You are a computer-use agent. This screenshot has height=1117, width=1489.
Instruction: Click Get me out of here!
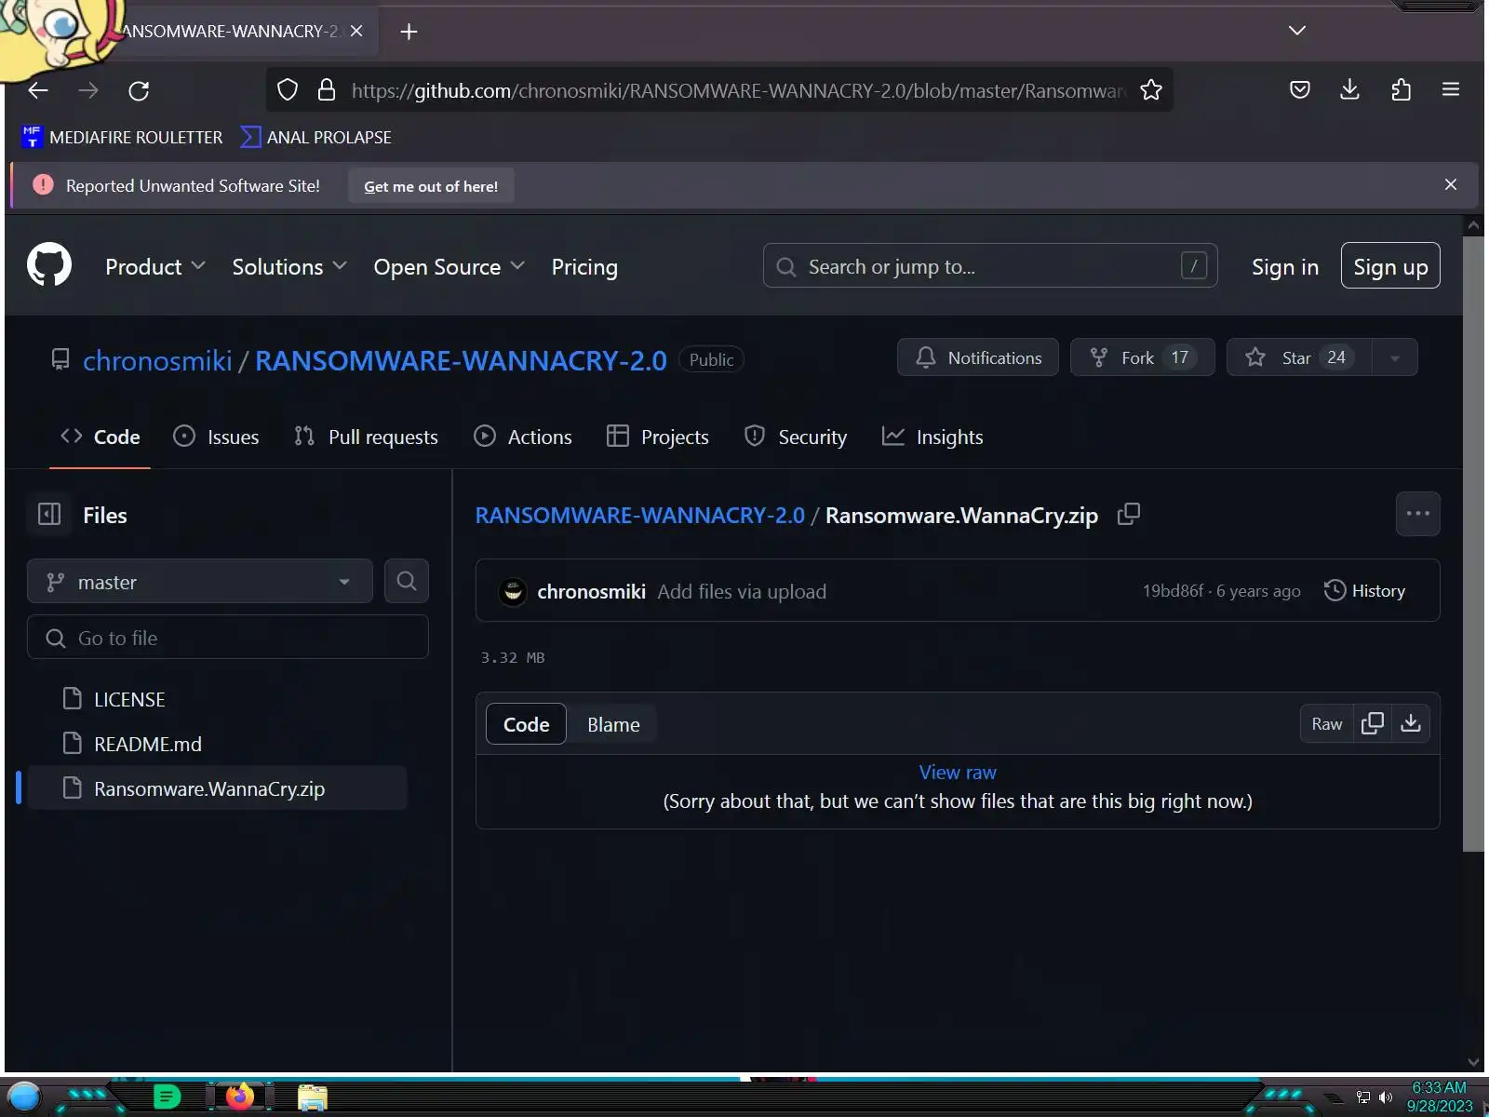(431, 186)
